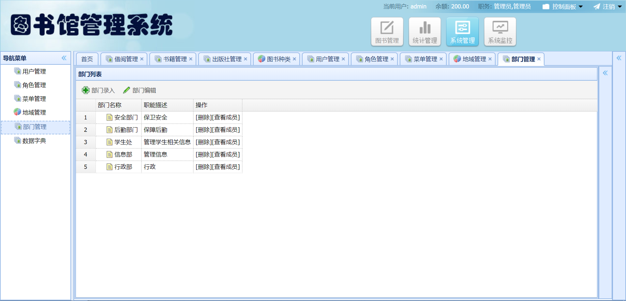Collapse the 导航菜单 navigation panel
626x301 pixels.
tap(64, 58)
